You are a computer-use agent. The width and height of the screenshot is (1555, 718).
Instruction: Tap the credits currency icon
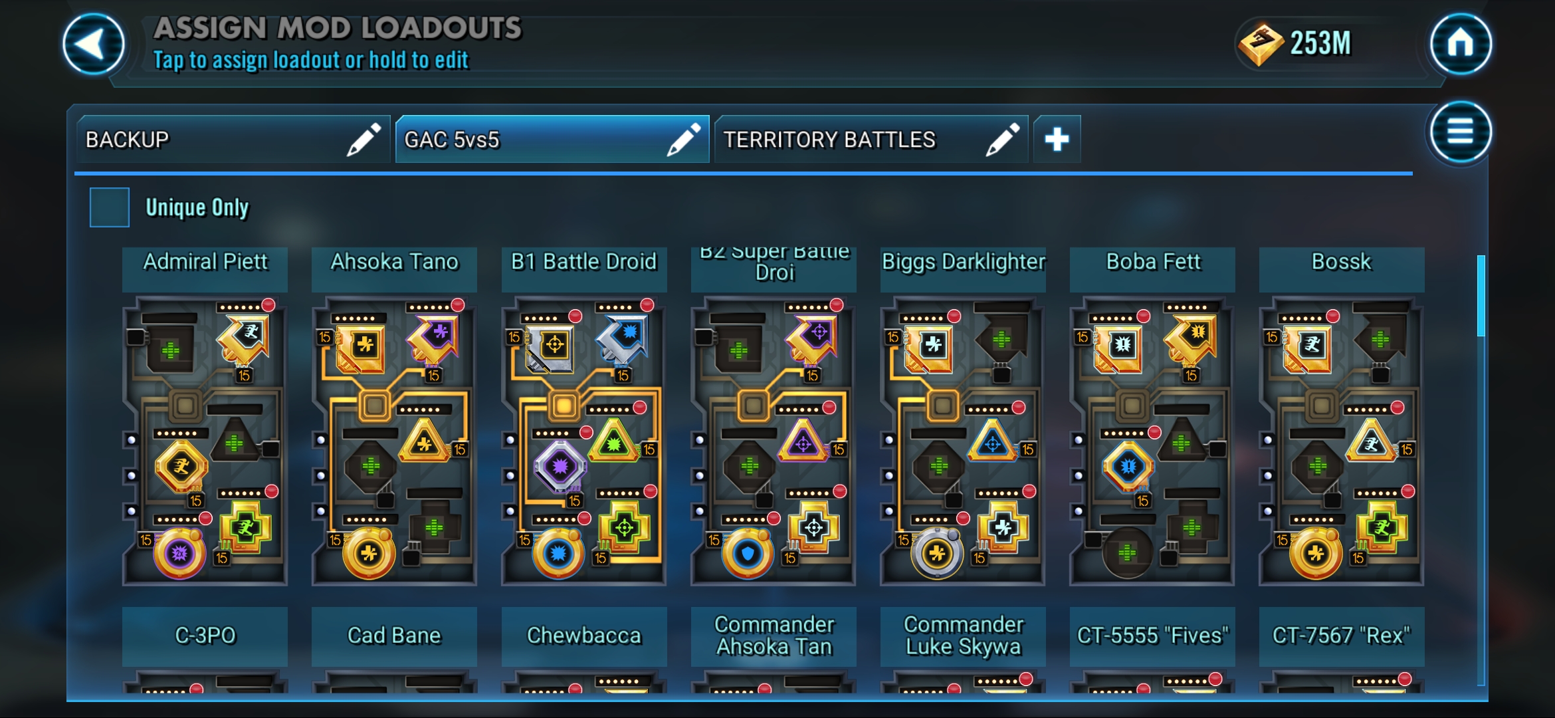(1261, 44)
